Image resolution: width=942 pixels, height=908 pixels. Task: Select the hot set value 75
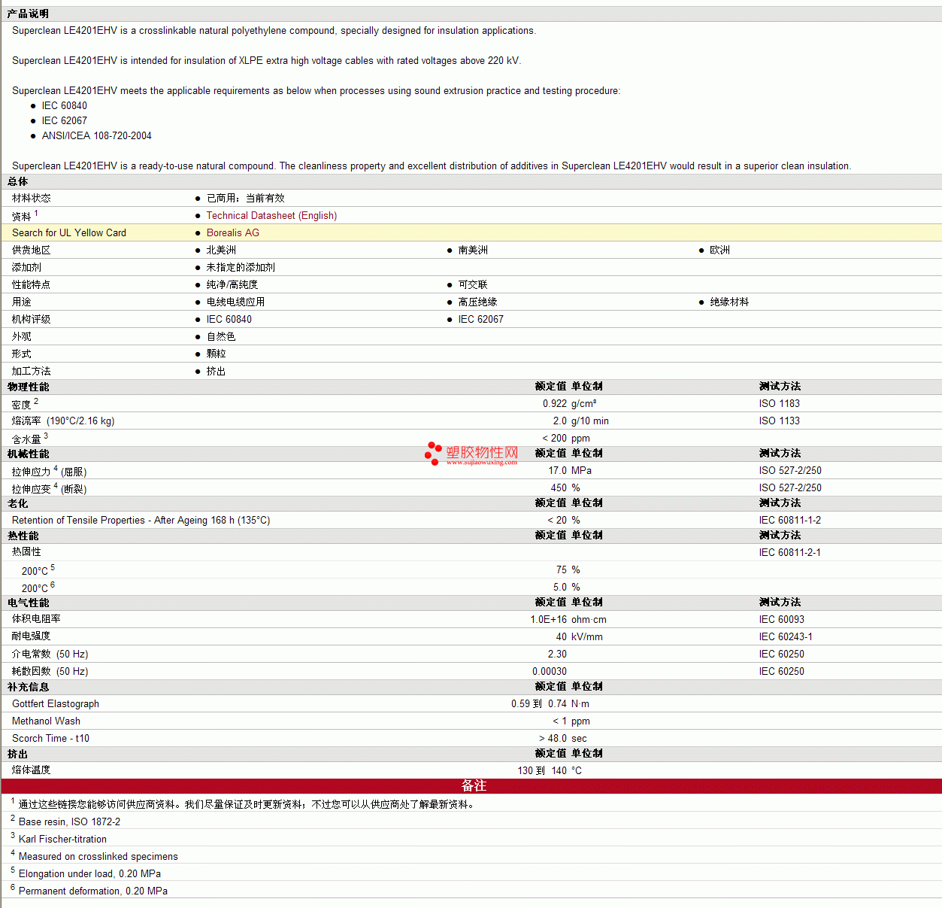(562, 569)
